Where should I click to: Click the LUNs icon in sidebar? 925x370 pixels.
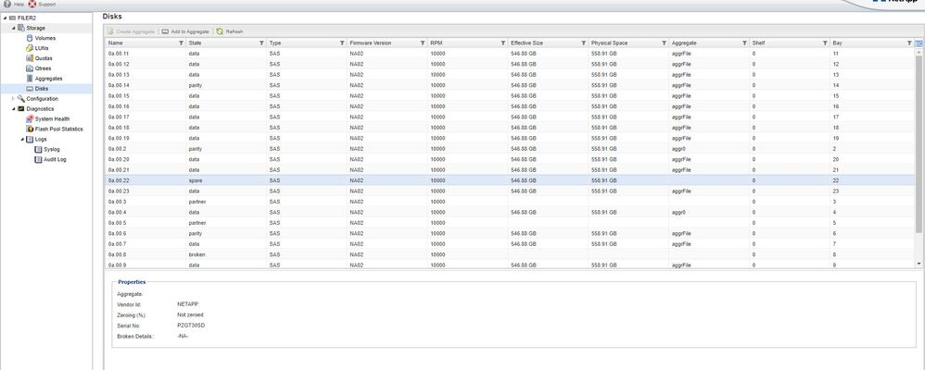click(x=30, y=48)
